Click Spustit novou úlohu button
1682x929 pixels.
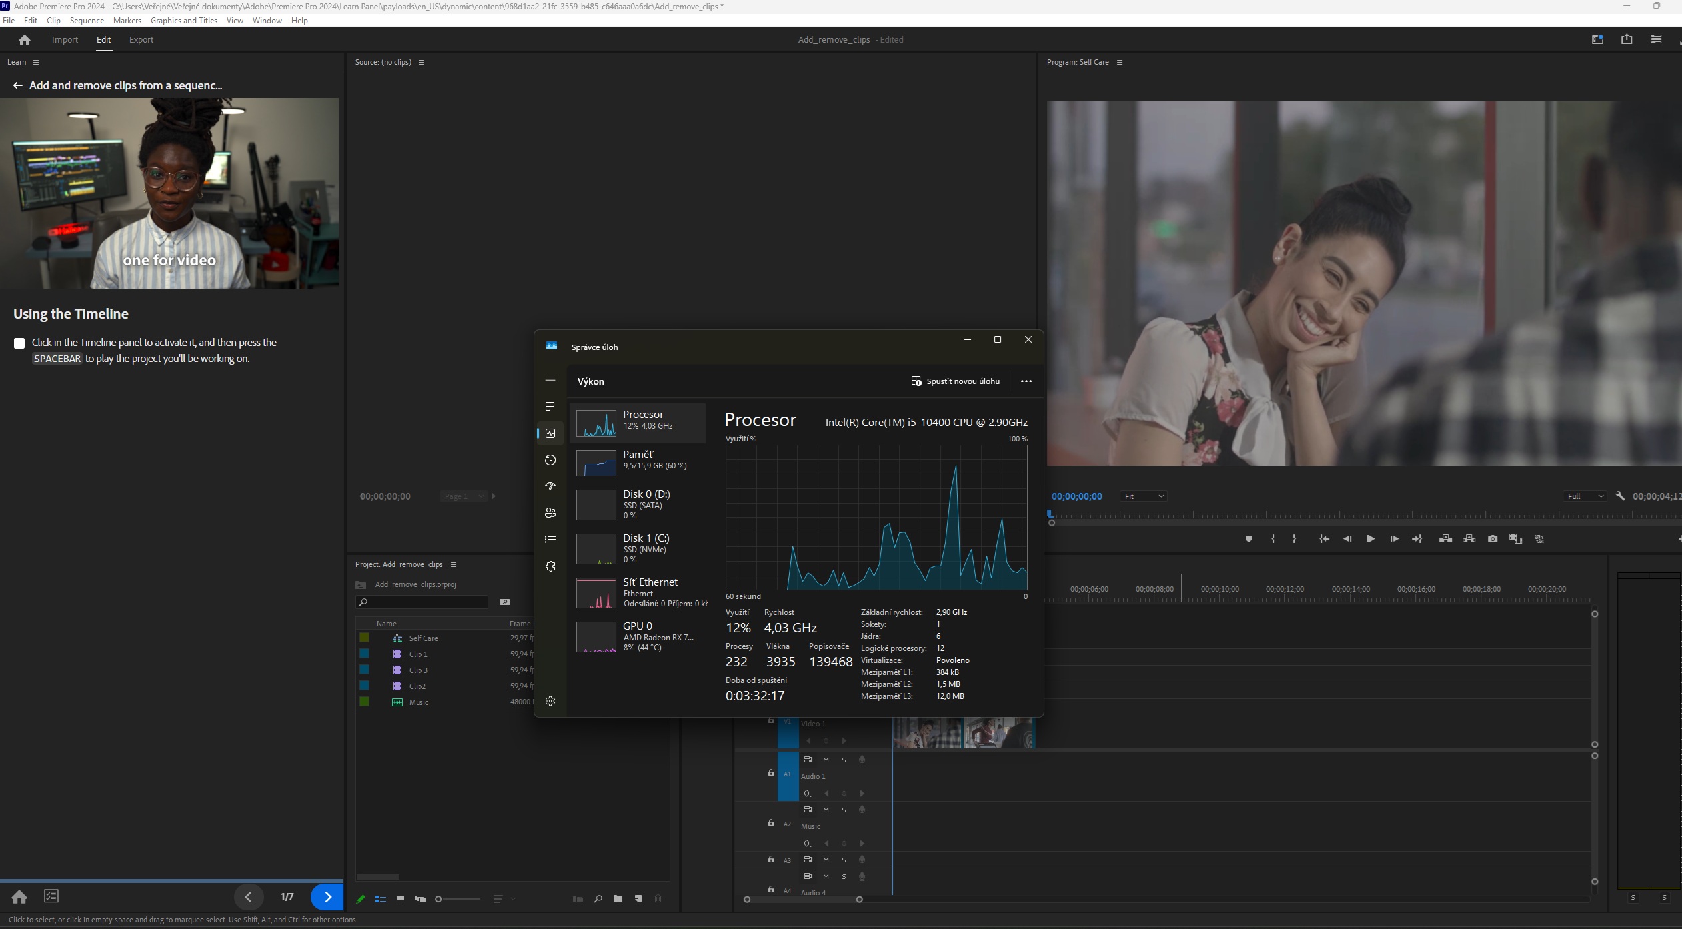point(955,381)
